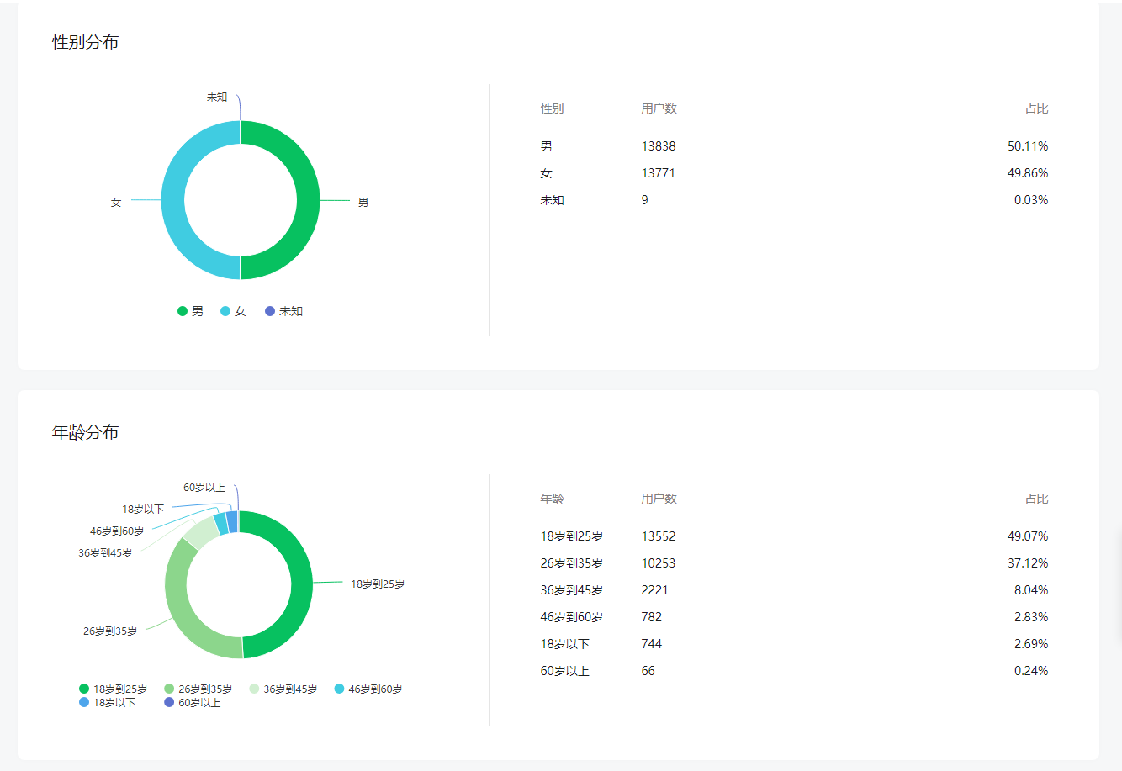Viewport: 1122px width, 771px height.
Task: Select the green 男 segment of gender donut
Action: pyautogui.click(x=308, y=200)
